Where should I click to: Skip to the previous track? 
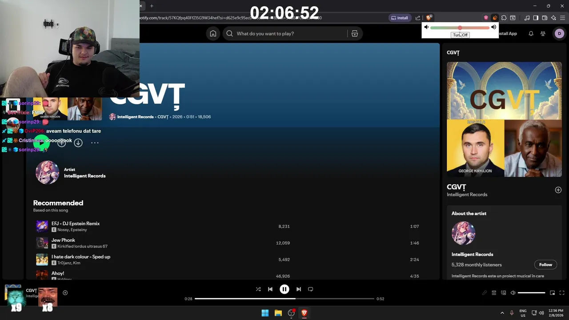270,289
